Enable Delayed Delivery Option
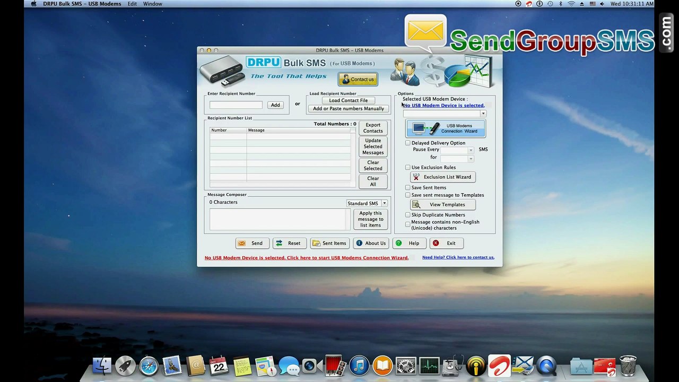The height and width of the screenshot is (382, 679). click(x=408, y=143)
